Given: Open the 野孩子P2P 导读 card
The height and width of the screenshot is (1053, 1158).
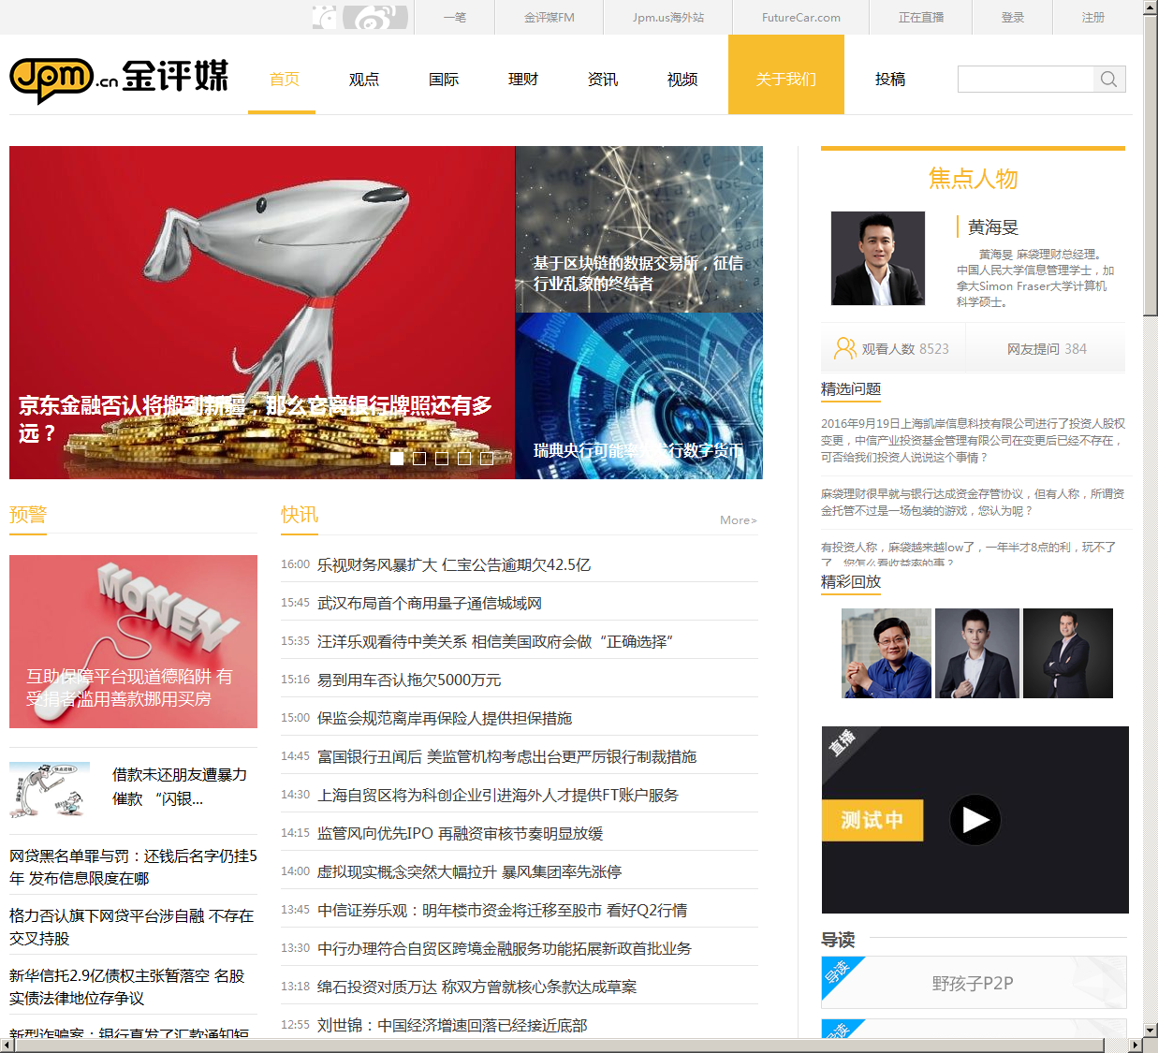Looking at the screenshot, I should 974,983.
